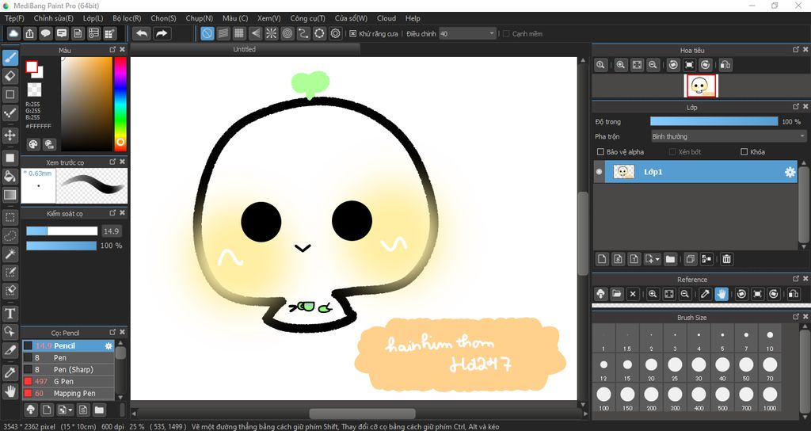Screen dimensions: 811x431
Task: Toggle visibility of layer Lớp1
Action: [599, 172]
